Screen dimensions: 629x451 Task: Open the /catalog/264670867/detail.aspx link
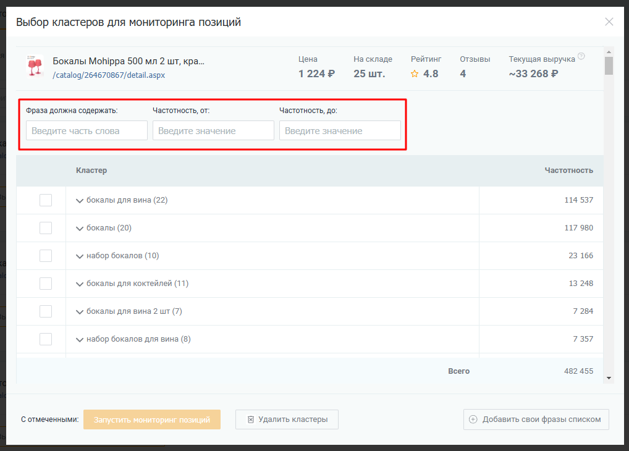(x=109, y=75)
